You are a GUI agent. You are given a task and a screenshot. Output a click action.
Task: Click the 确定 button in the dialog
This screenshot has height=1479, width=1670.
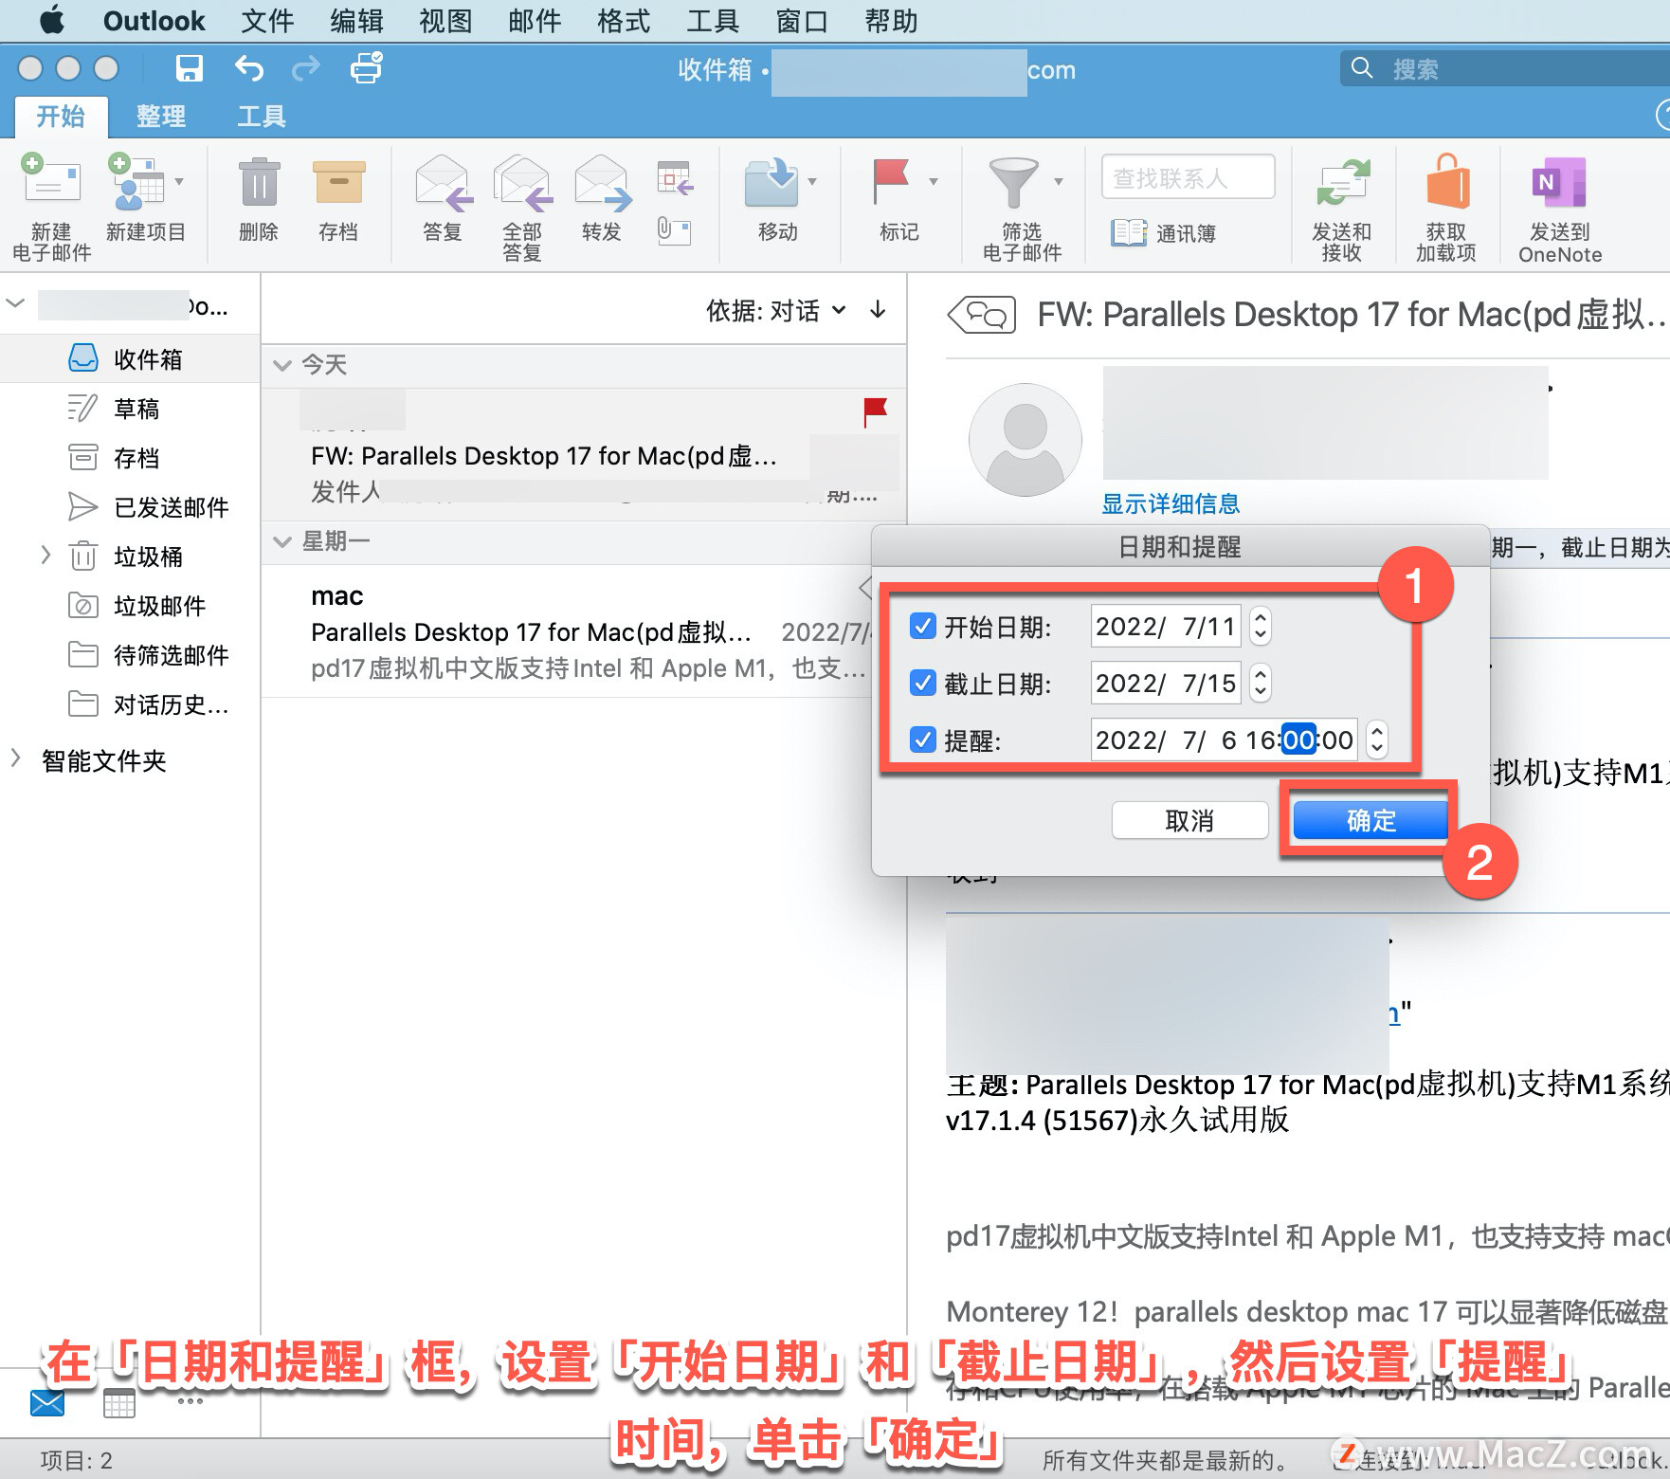click(1370, 820)
